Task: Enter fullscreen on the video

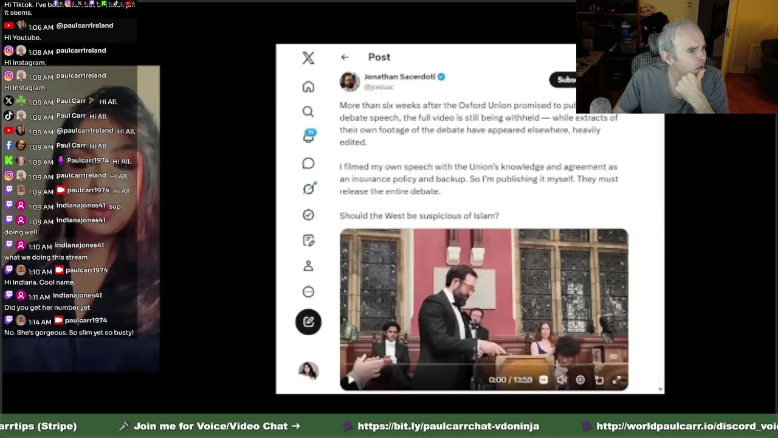Action: click(x=617, y=380)
